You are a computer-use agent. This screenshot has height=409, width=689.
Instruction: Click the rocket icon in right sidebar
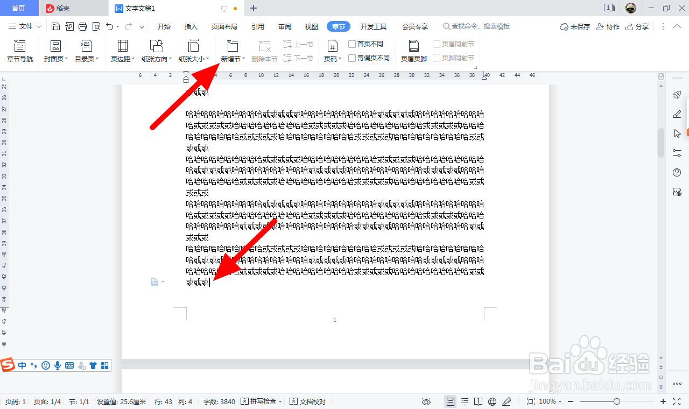pyautogui.click(x=677, y=95)
